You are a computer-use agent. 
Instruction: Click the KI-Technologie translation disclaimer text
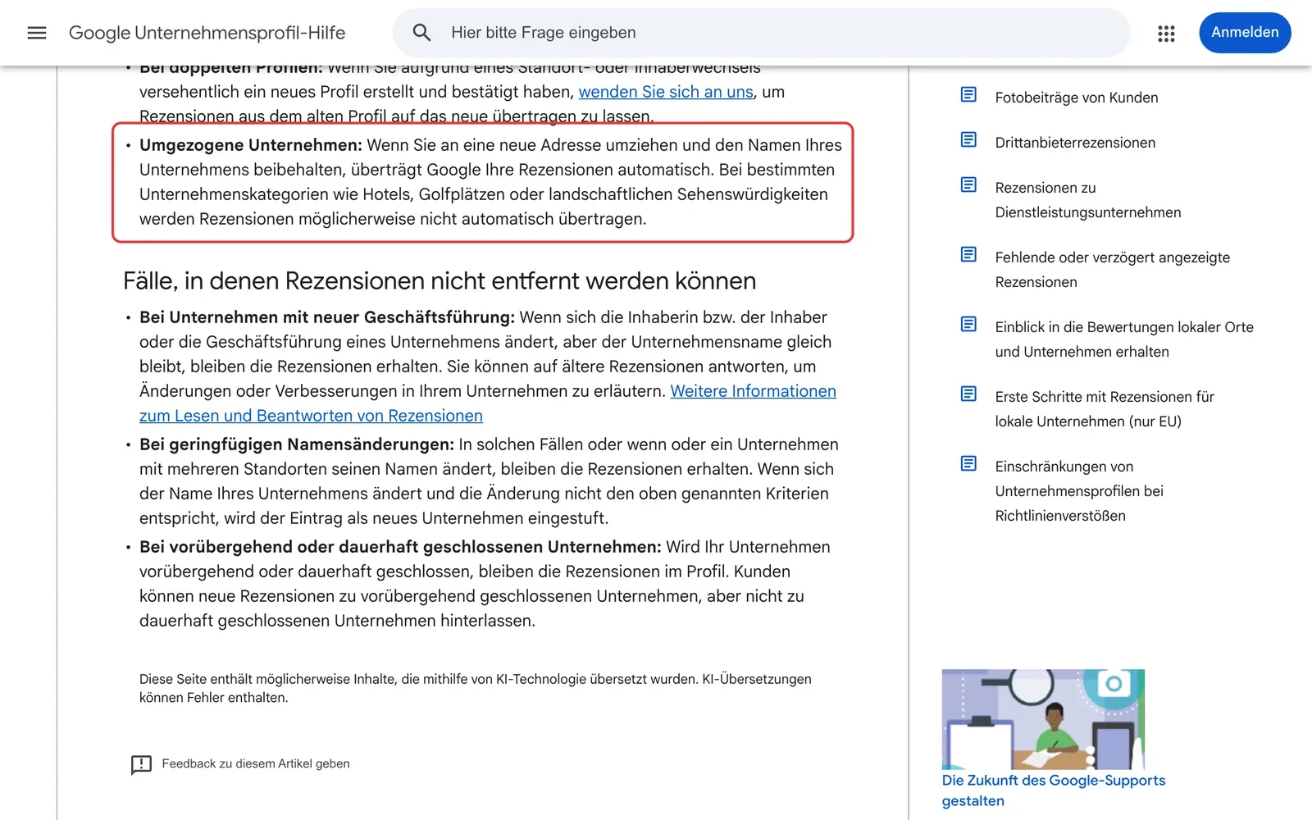[x=476, y=689]
